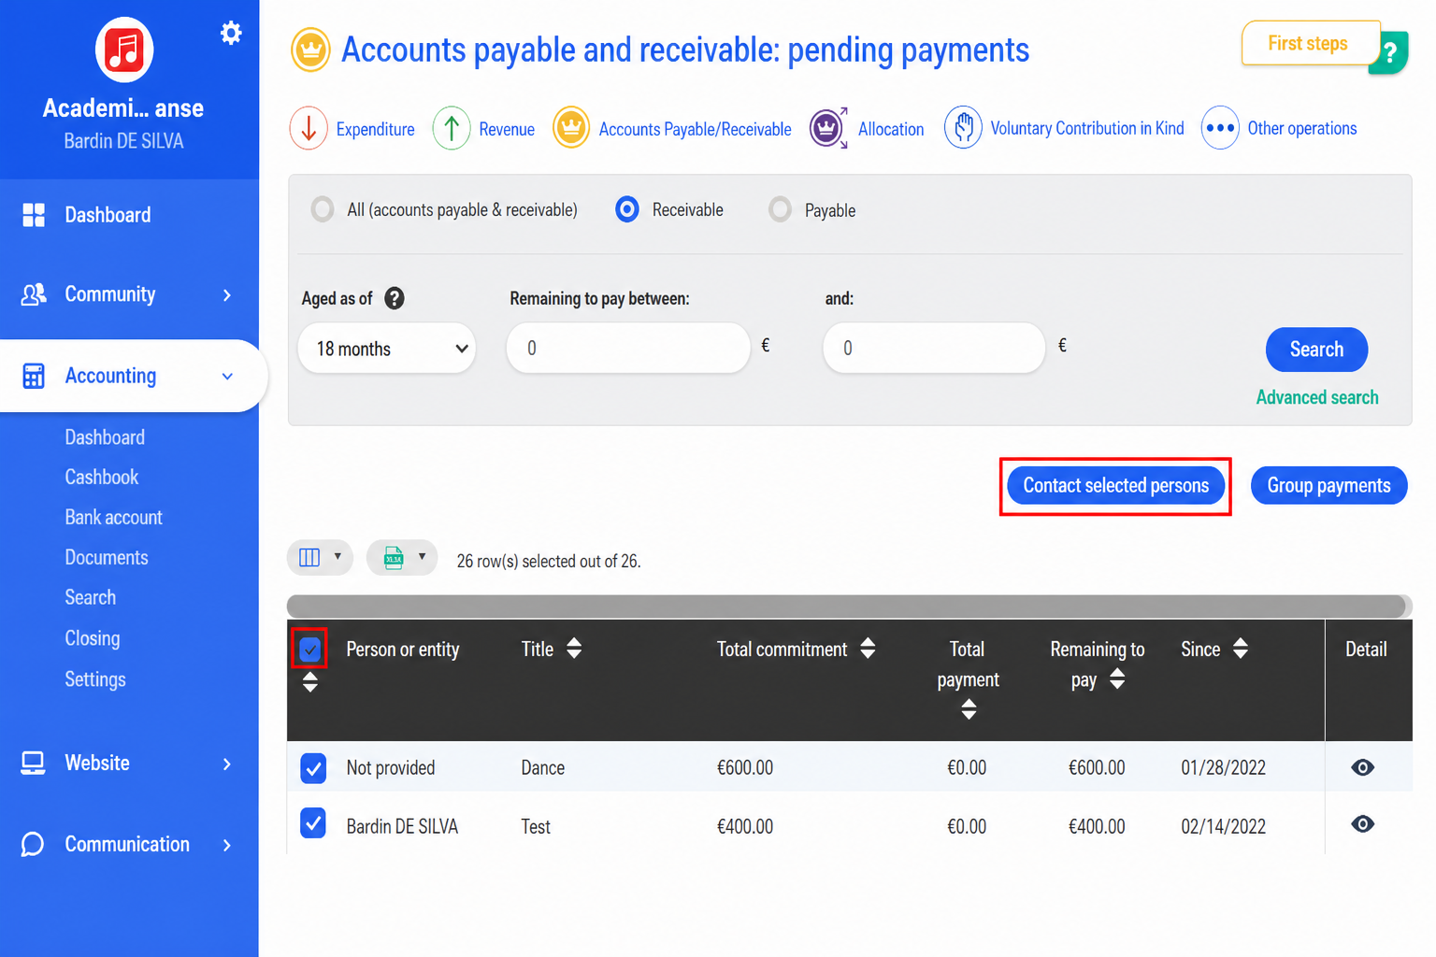Click the Revenue link text
This screenshot has height=957, width=1436.
pyautogui.click(x=507, y=129)
